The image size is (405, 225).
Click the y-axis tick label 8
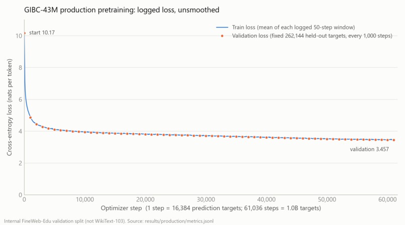20,68
